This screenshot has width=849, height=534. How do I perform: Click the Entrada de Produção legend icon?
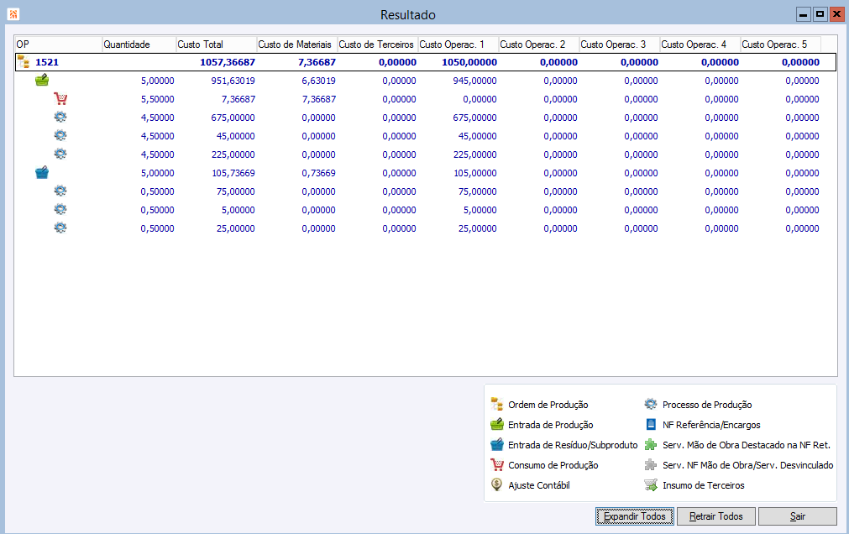[x=497, y=424]
